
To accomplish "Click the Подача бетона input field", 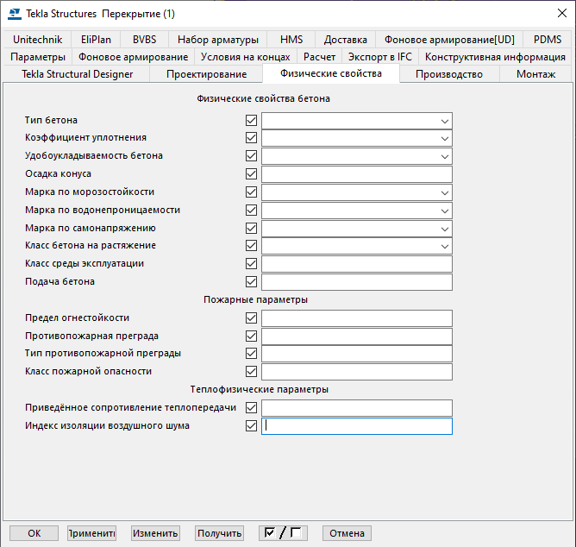I will point(357,282).
